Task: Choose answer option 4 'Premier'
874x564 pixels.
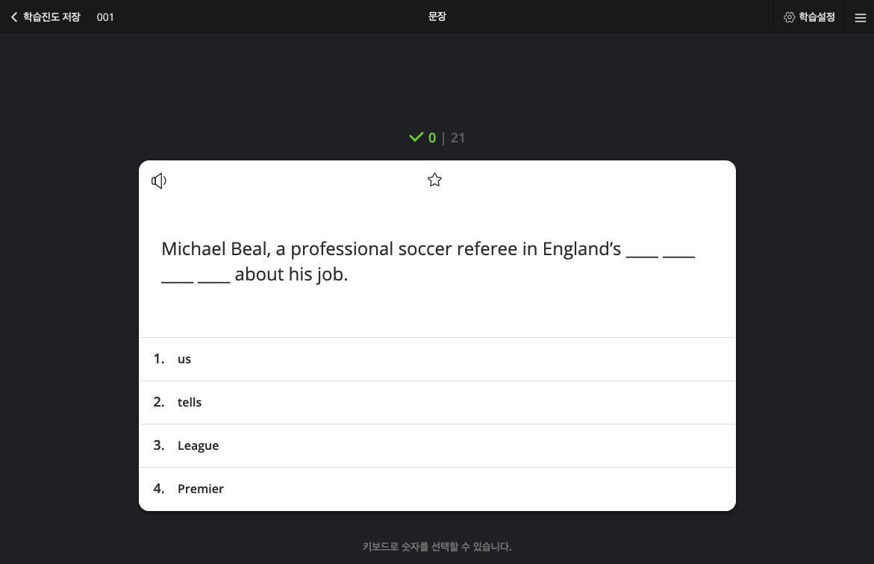Action: point(437,489)
